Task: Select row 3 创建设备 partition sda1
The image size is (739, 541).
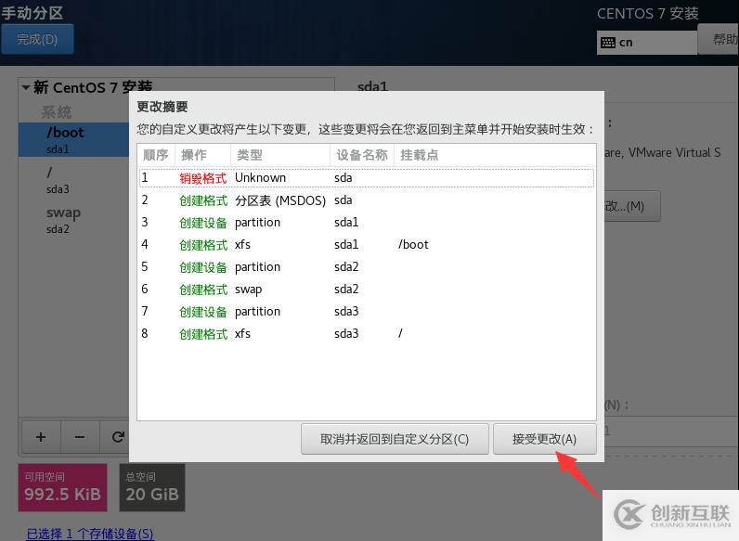Action: pos(367,223)
